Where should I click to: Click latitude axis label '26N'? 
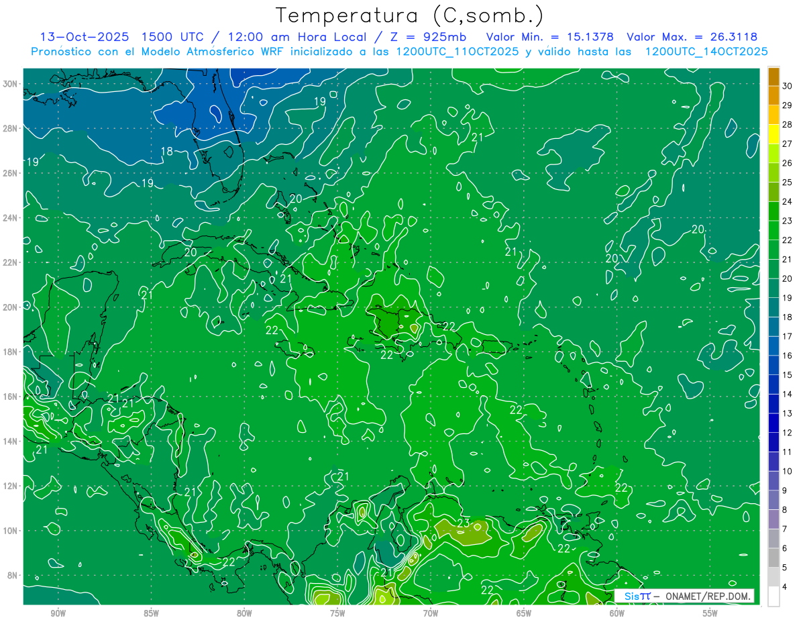[10, 173]
